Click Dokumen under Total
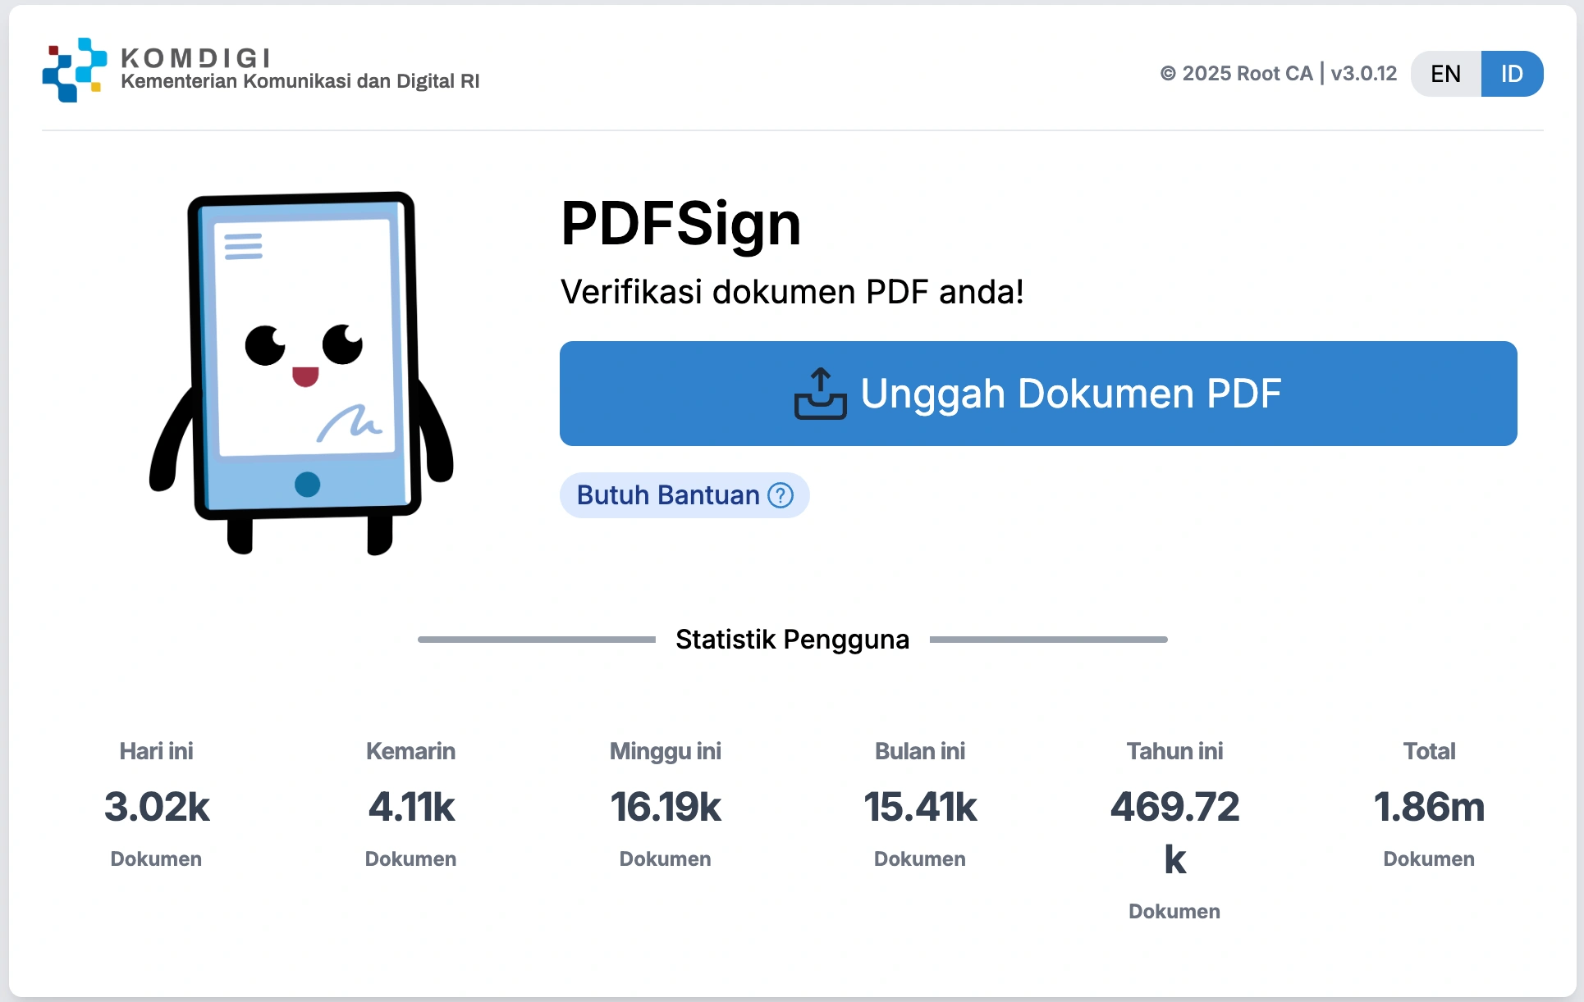This screenshot has height=1002, width=1584. click(x=1429, y=859)
